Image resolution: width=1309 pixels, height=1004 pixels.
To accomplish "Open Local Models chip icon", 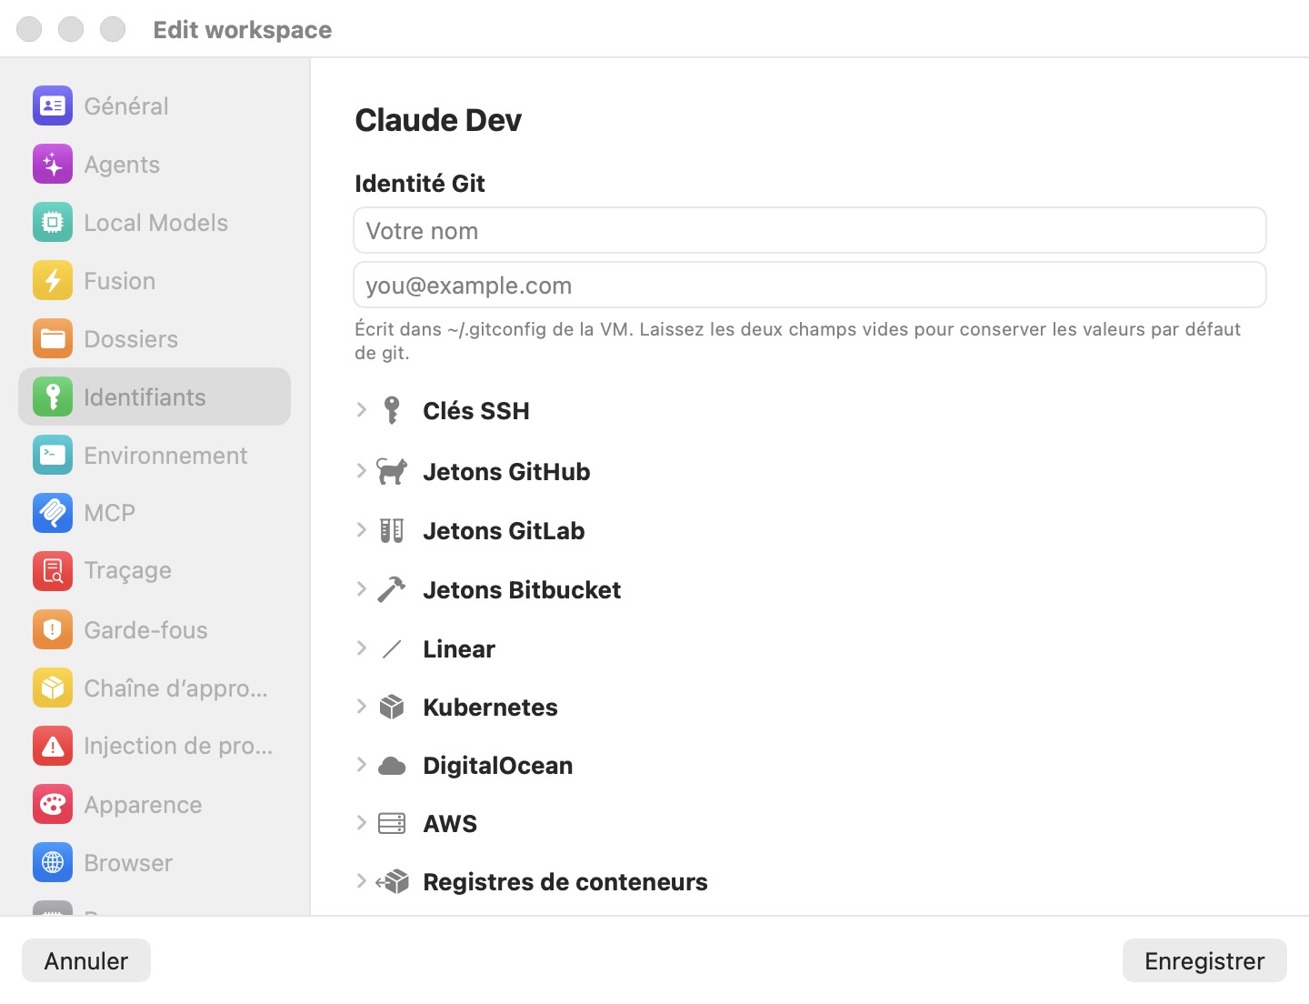I will click(53, 223).
